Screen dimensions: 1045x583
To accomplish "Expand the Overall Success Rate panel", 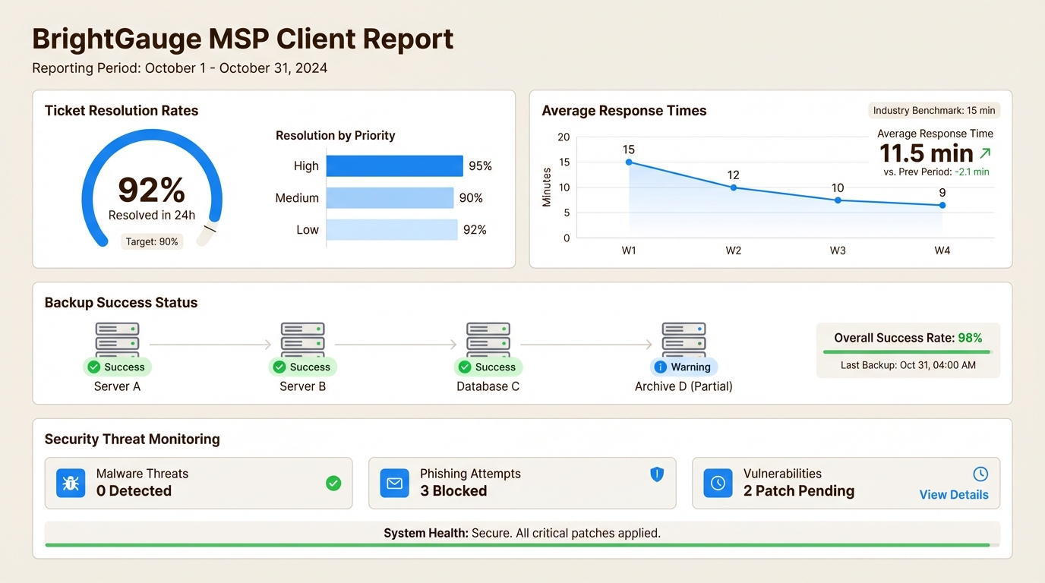I will [908, 350].
